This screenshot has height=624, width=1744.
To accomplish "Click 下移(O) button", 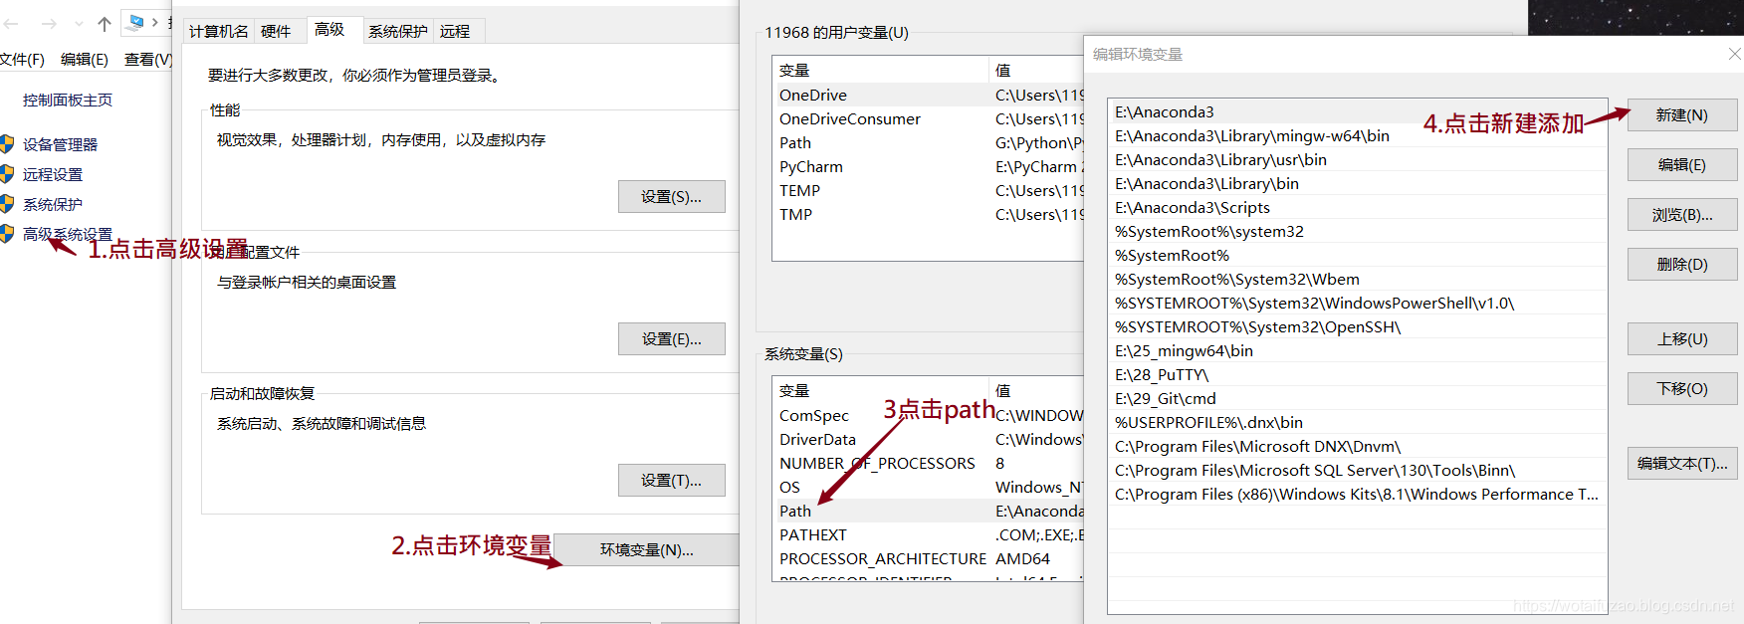I will pyautogui.click(x=1682, y=389).
